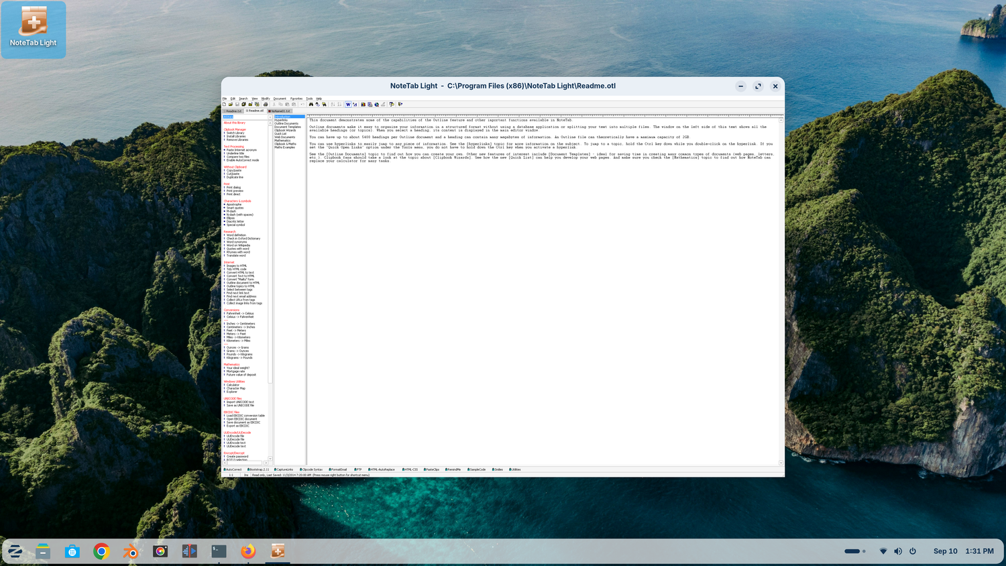Click the Open file folder icon
This screenshot has width=1006, height=566.
[231, 105]
